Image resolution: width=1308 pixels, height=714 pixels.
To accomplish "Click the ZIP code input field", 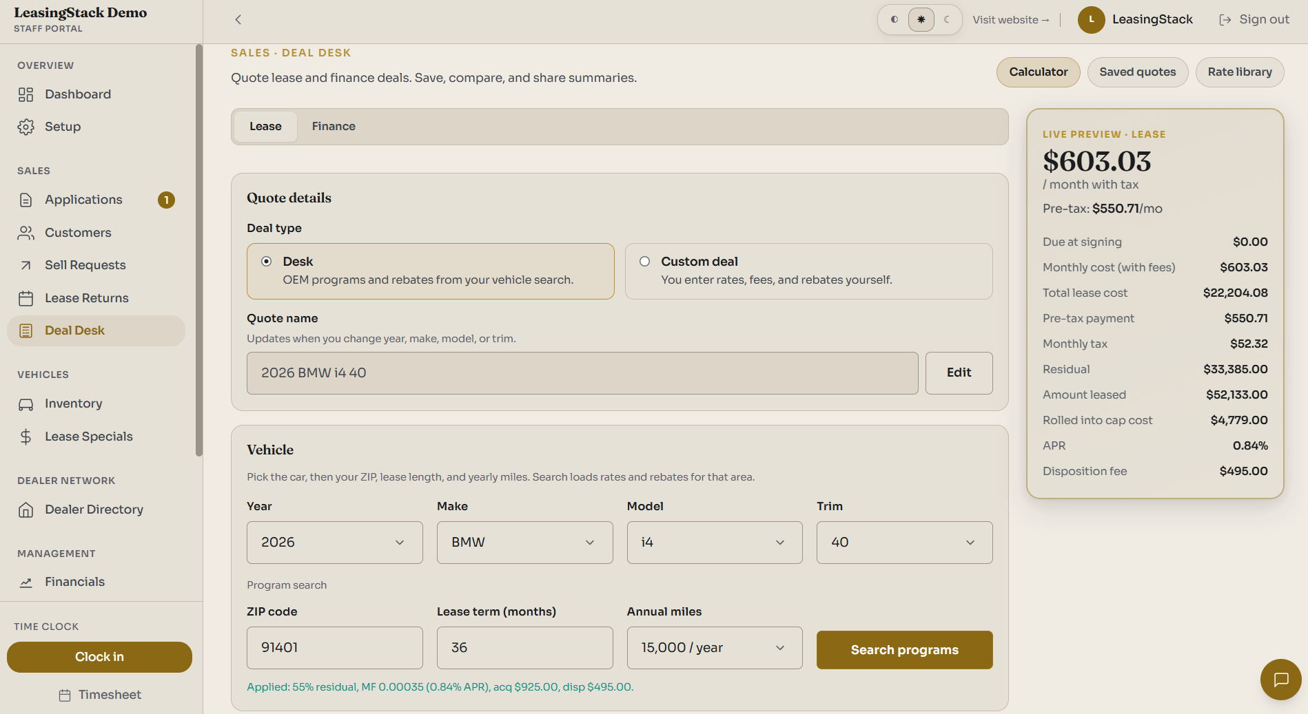I will coord(335,648).
